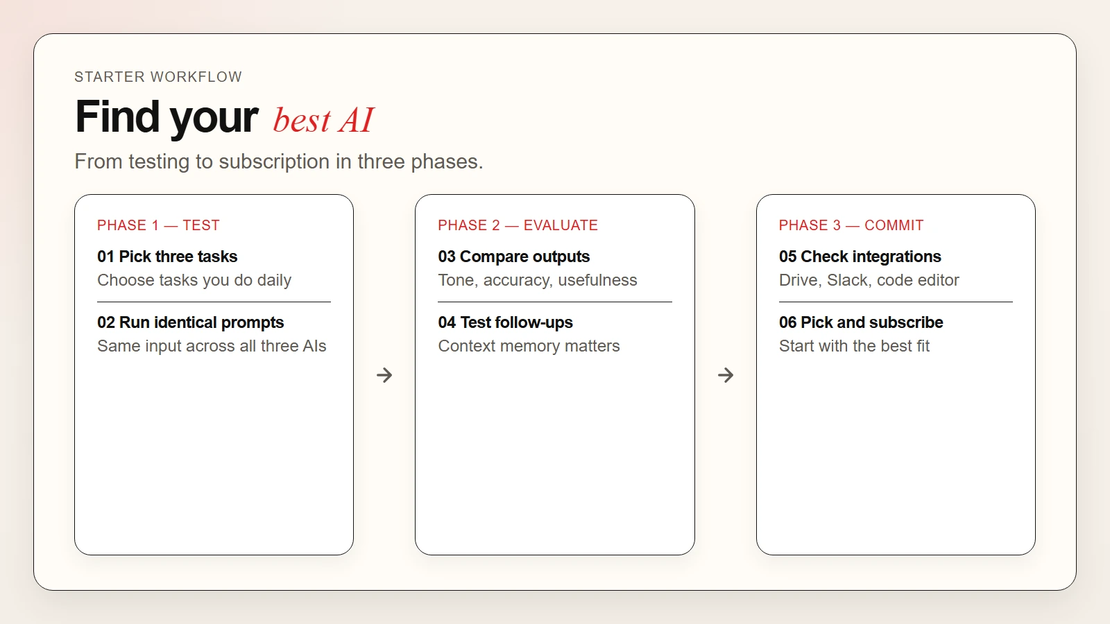The width and height of the screenshot is (1110, 624).
Task: Click 'Tone, accuracy, usefulness' description
Action: tap(538, 280)
